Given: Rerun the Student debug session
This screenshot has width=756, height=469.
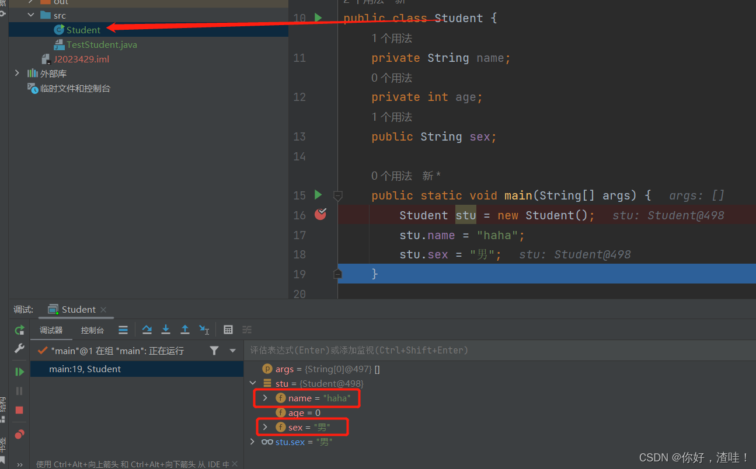Looking at the screenshot, I should pyautogui.click(x=19, y=330).
